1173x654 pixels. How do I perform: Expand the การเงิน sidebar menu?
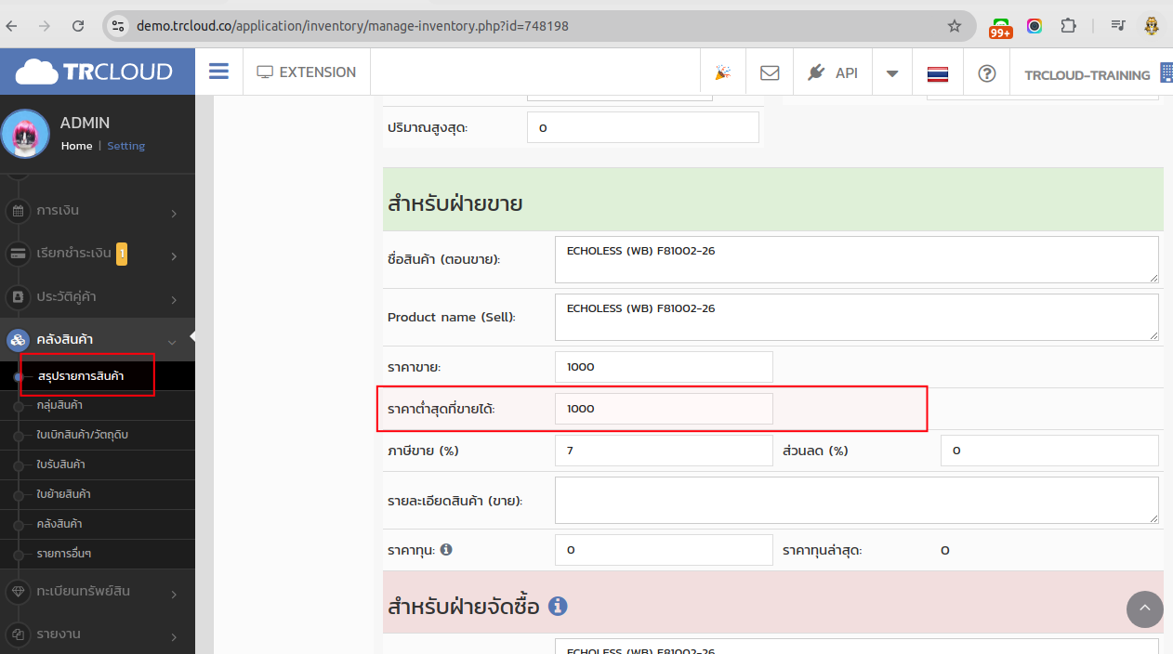click(x=98, y=211)
